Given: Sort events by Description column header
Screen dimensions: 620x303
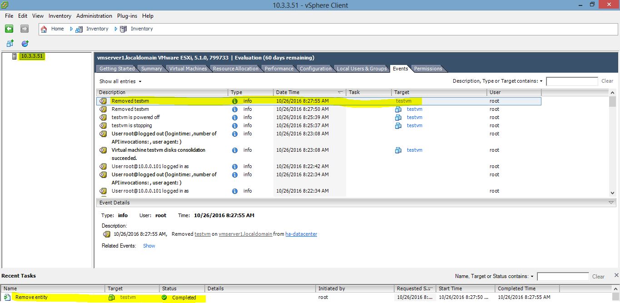Looking at the screenshot, I should pos(162,92).
